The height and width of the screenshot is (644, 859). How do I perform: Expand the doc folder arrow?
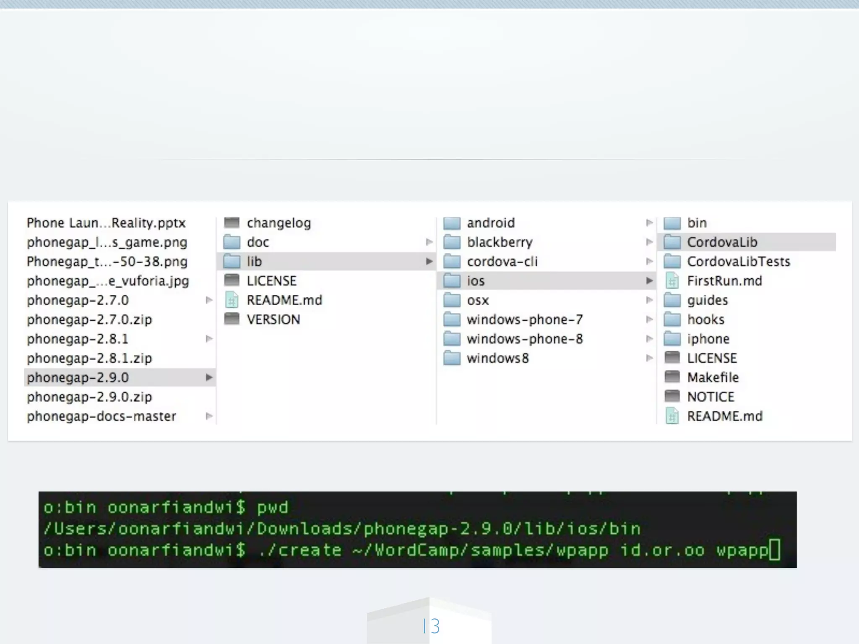[429, 242]
